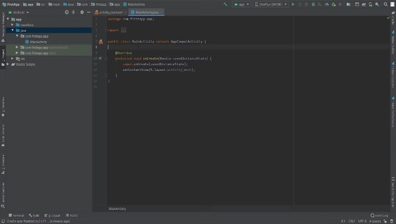This screenshot has height=224, width=396.
Task: Close the activity_main.xml tab
Action: tap(126, 12)
